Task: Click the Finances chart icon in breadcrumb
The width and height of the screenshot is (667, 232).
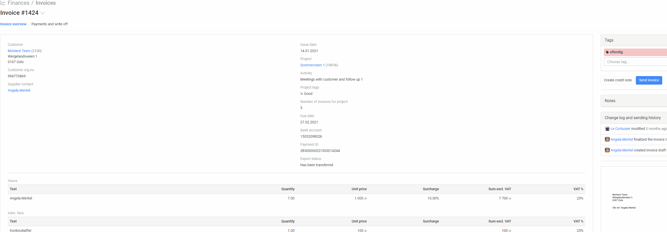Action: click(x=3, y=3)
